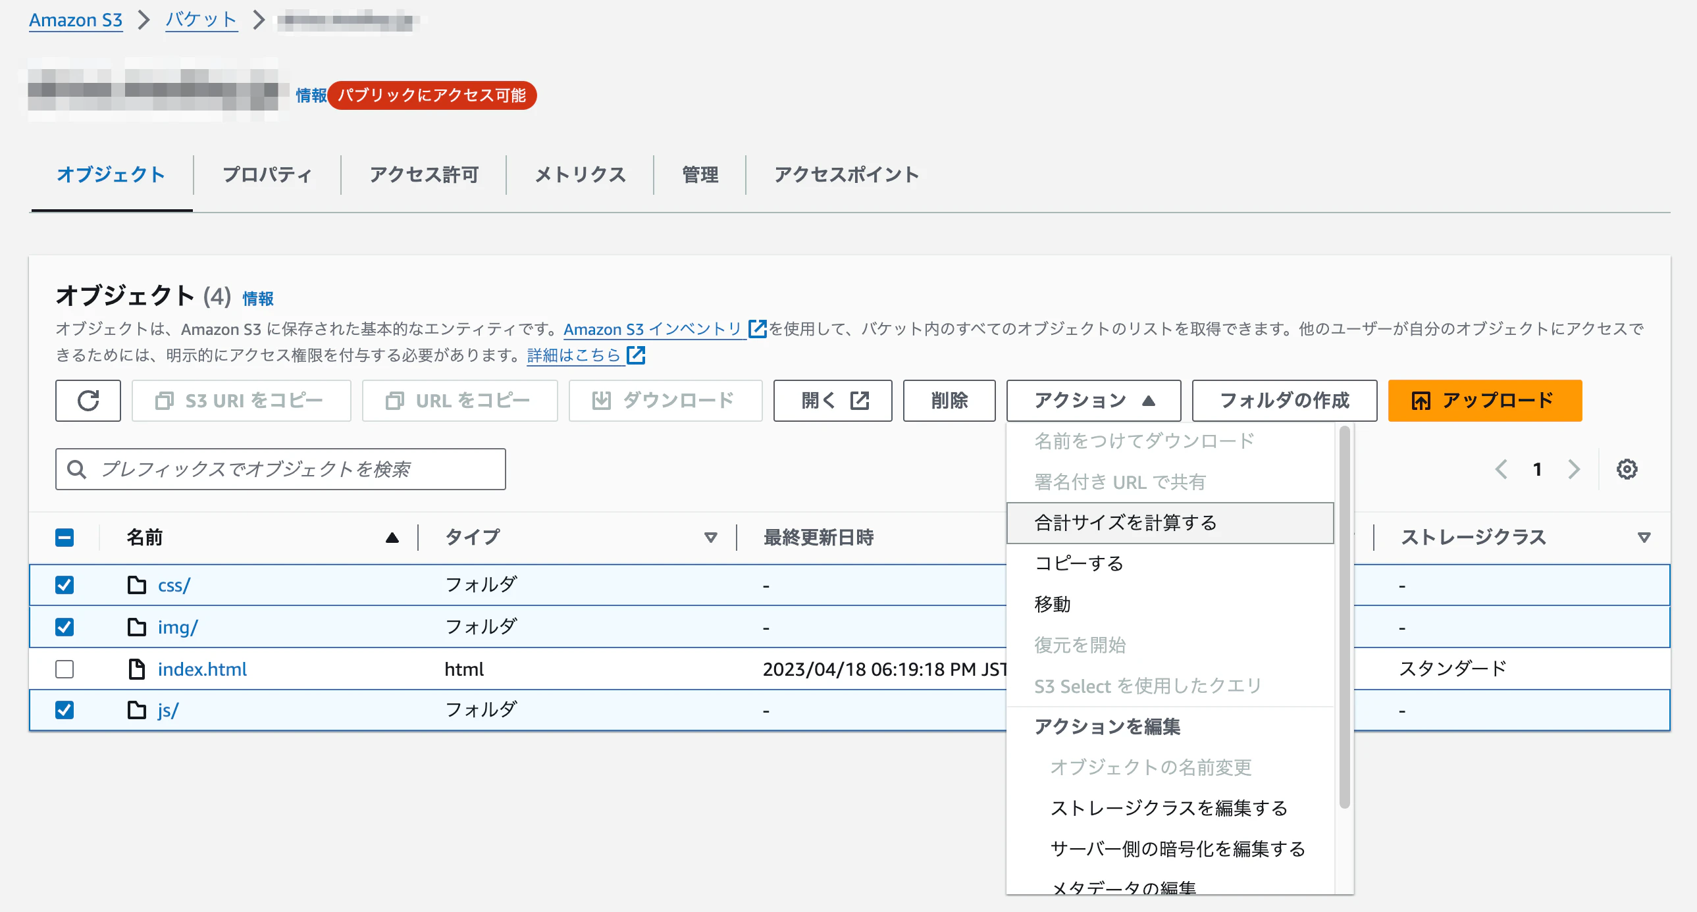Image resolution: width=1697 pixels, height=912 pixels.
Task: Uncheck the css/ row checkbox
Action: click(65, 585)
